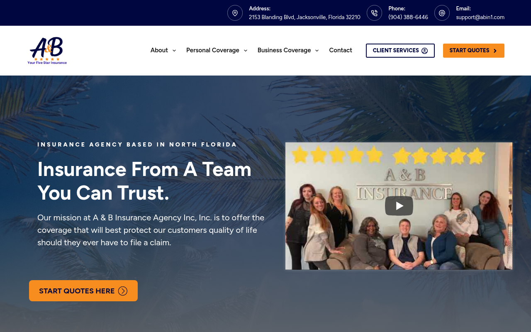Click the 'Insurance From A Team You Can Trust.' heading
Viewport: 531px width, 332px height.
click(x=144, y=181)
